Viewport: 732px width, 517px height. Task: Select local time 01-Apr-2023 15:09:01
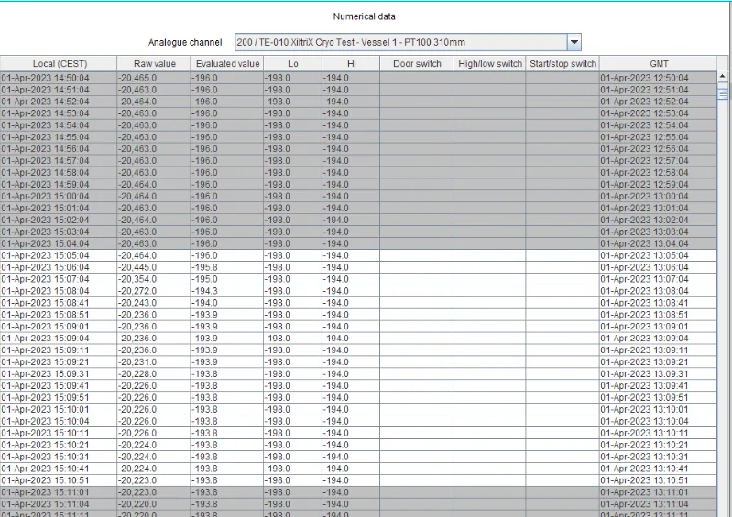45,327
